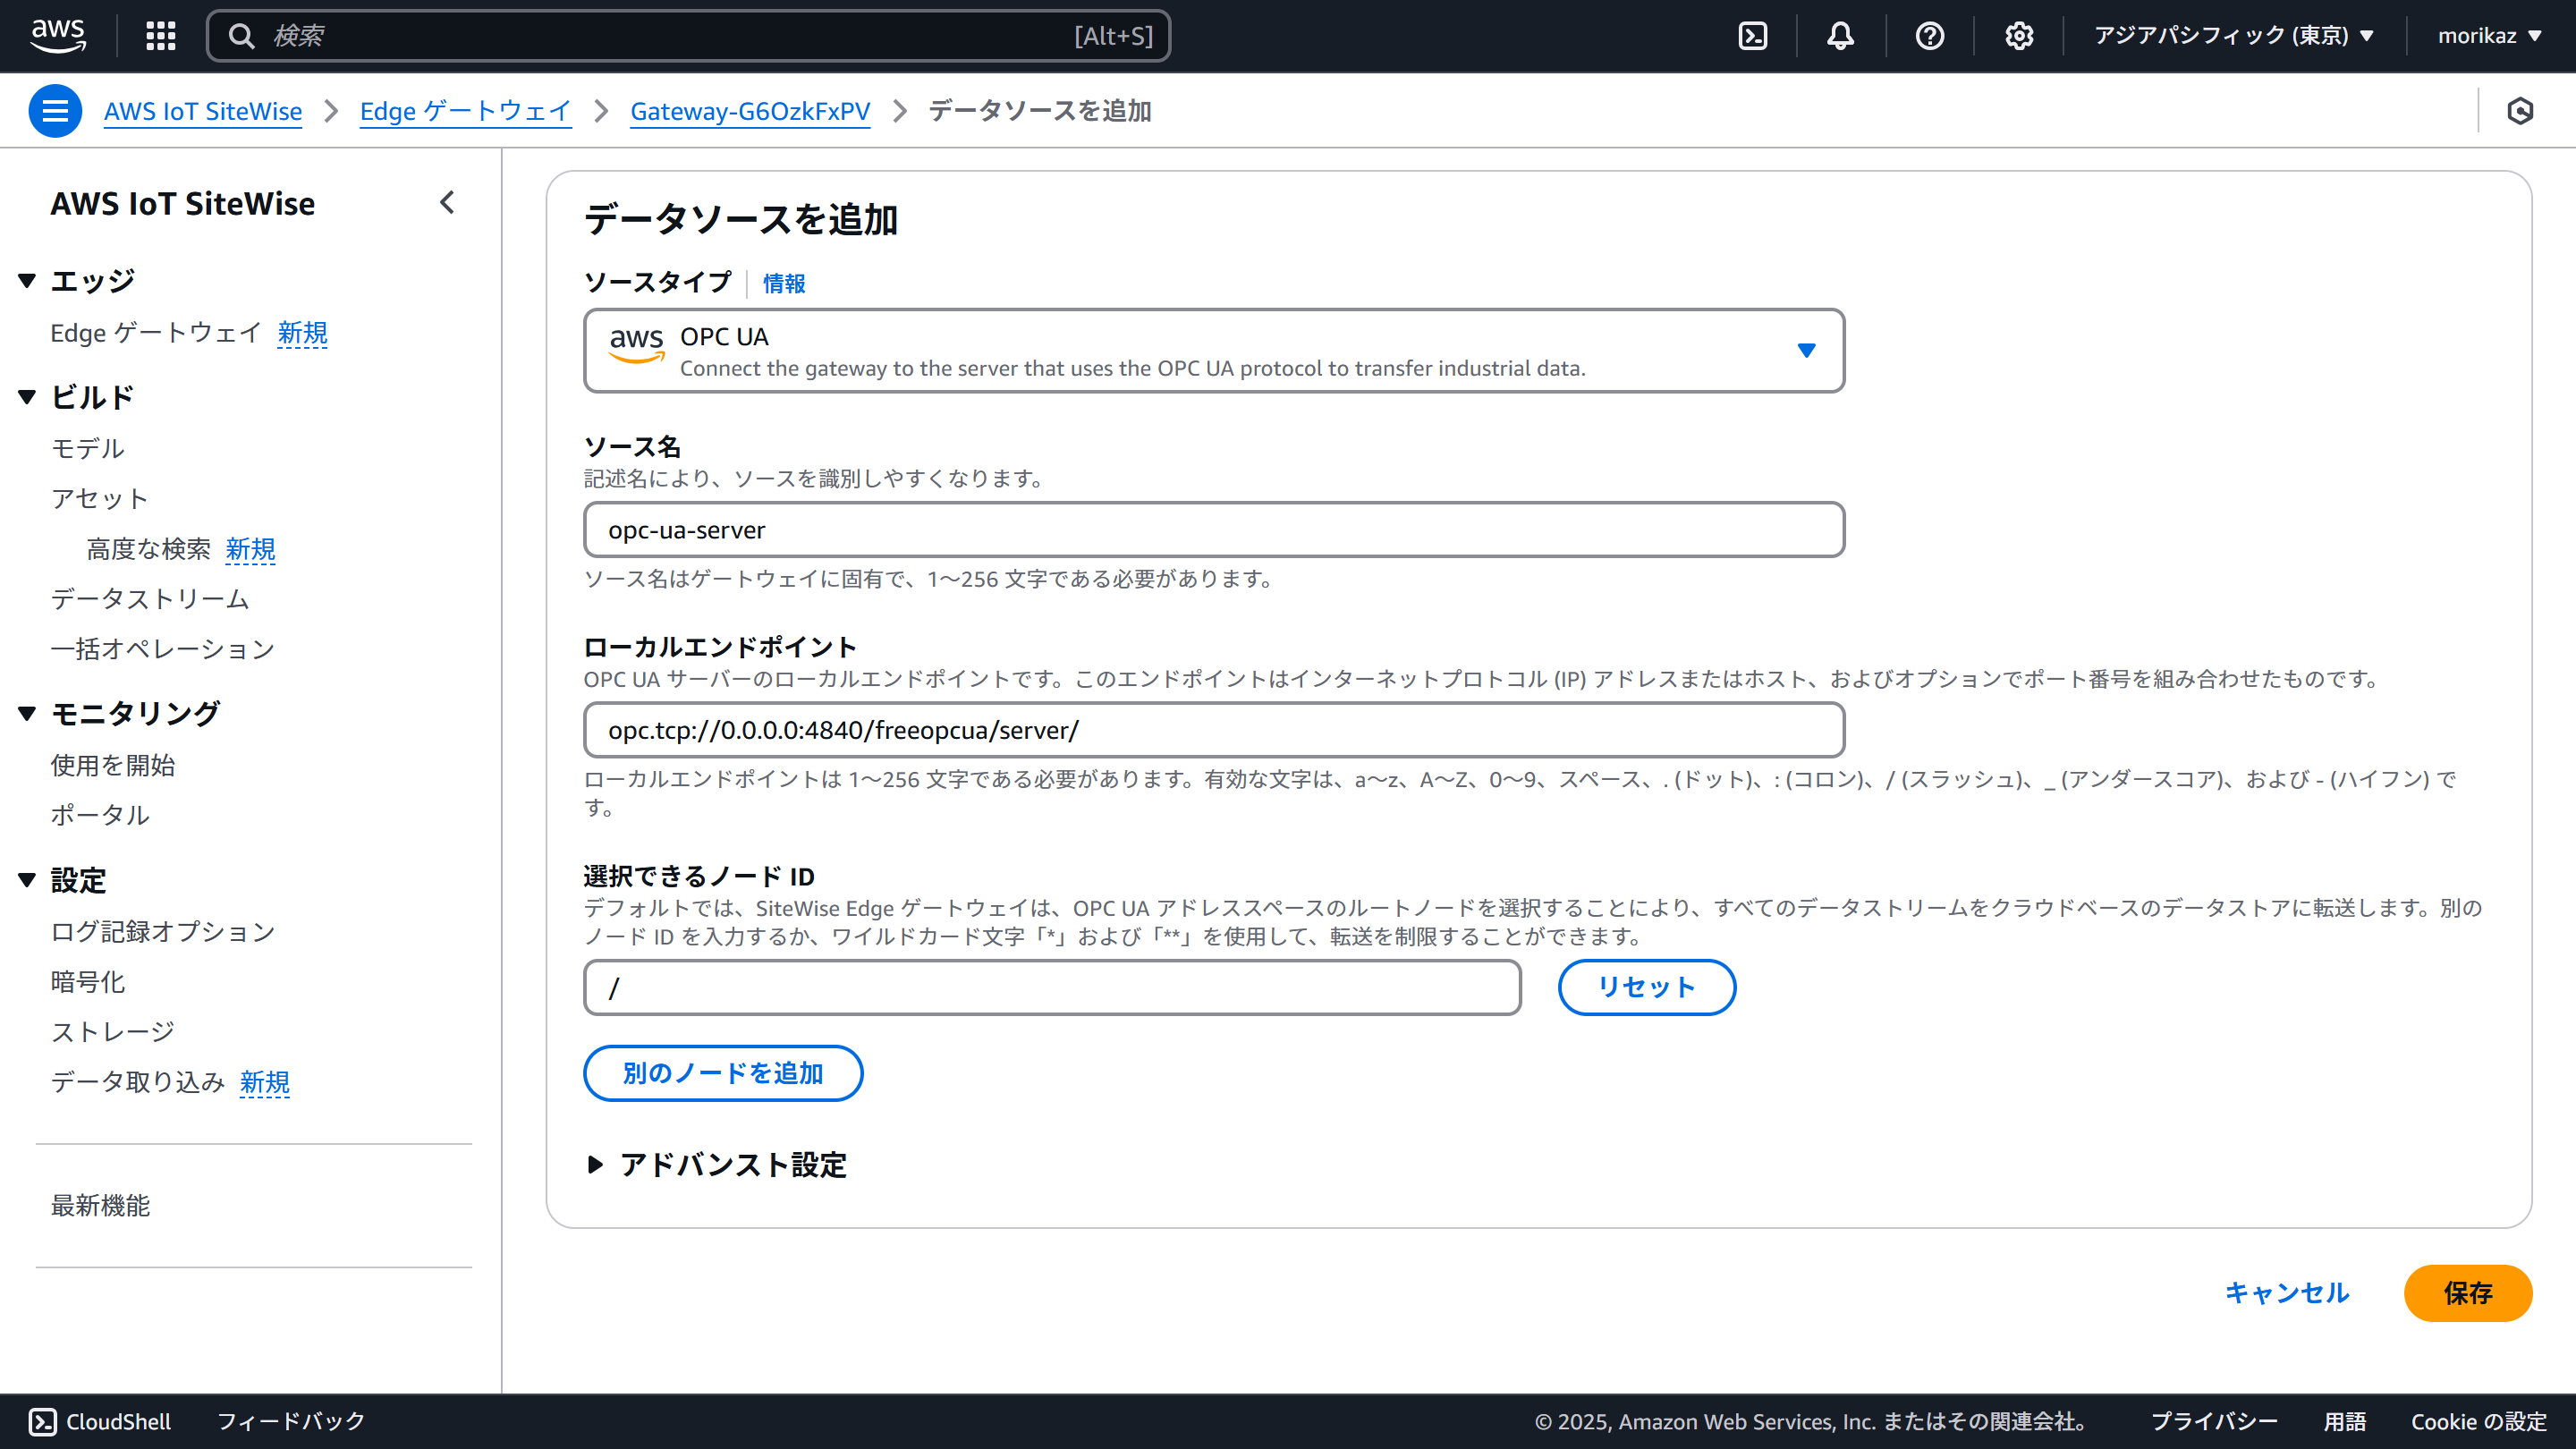Click the キャンセル button

tap(2286, 1293)
